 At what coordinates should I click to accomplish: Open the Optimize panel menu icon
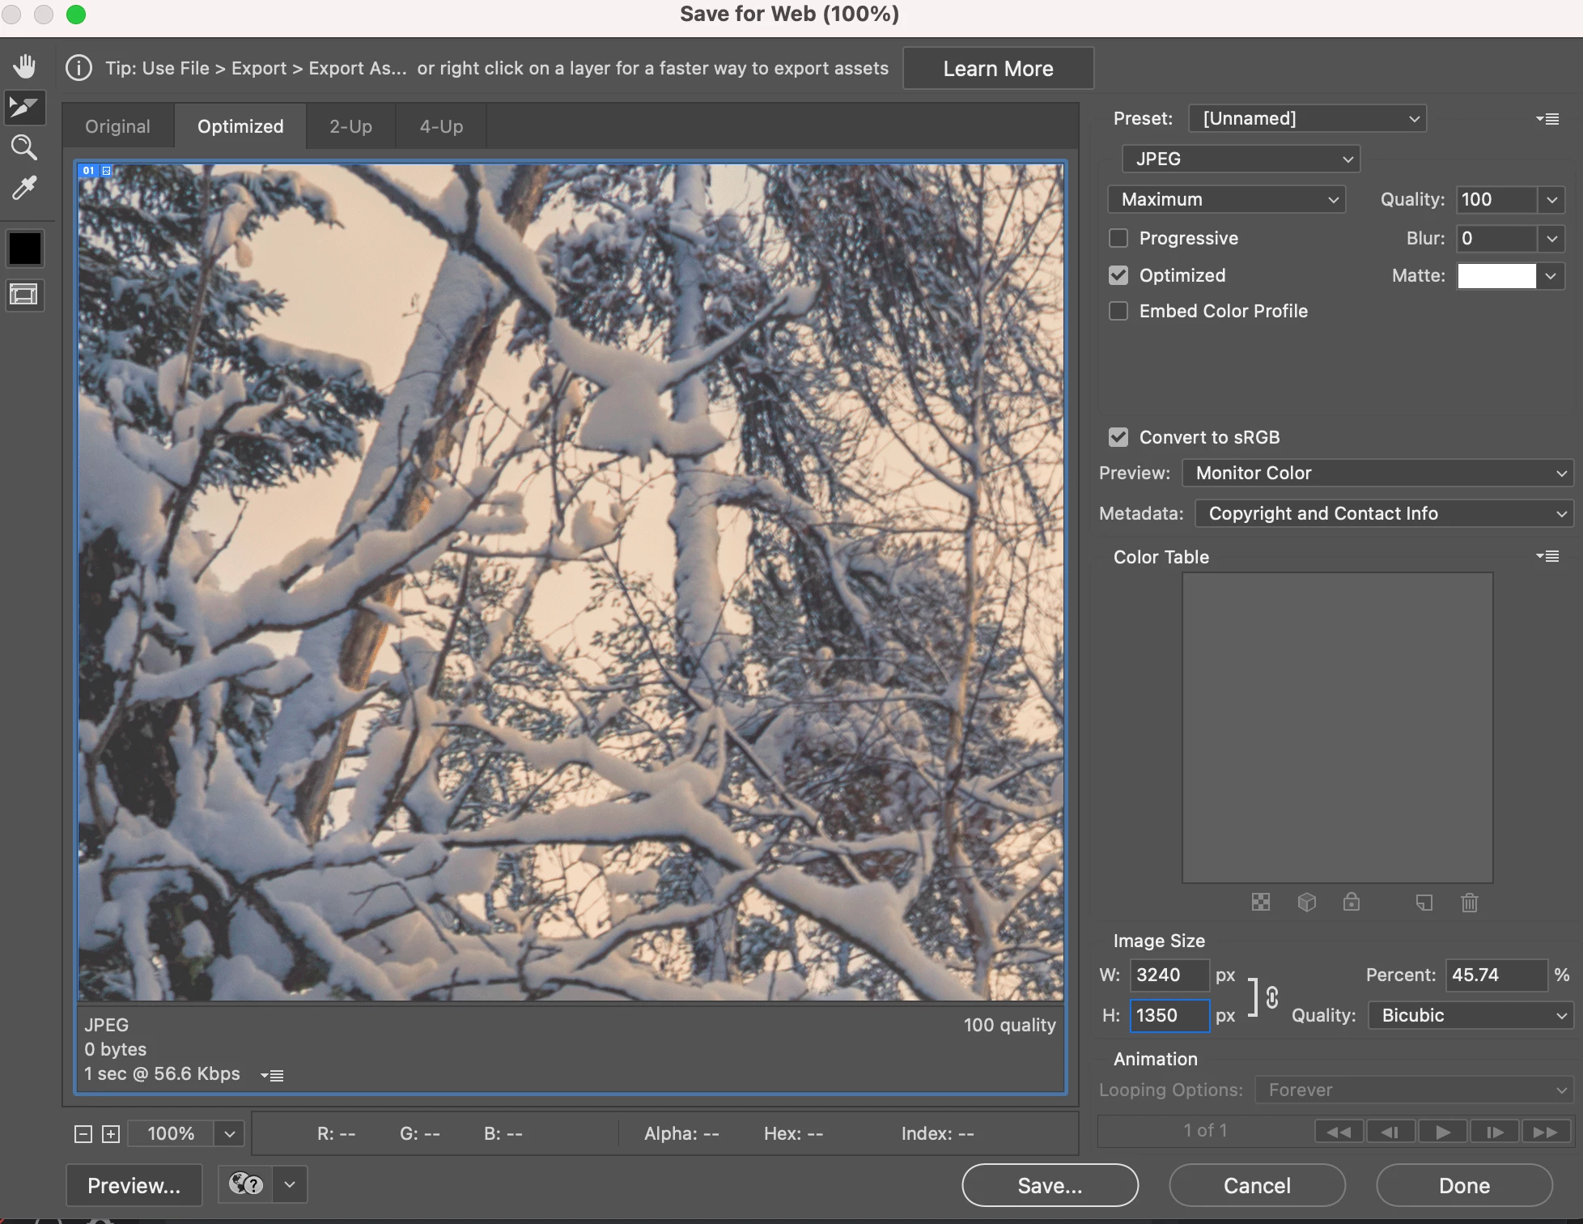1547,119
